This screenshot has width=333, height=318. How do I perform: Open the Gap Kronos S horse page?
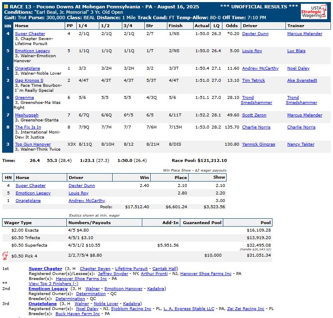(x=29, y=81)
